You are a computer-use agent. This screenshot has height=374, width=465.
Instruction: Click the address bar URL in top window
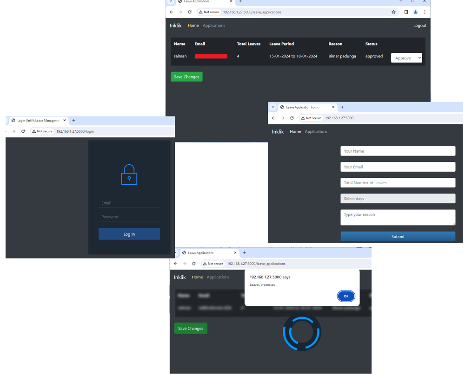pyautogui.click(x=252, y=12)
